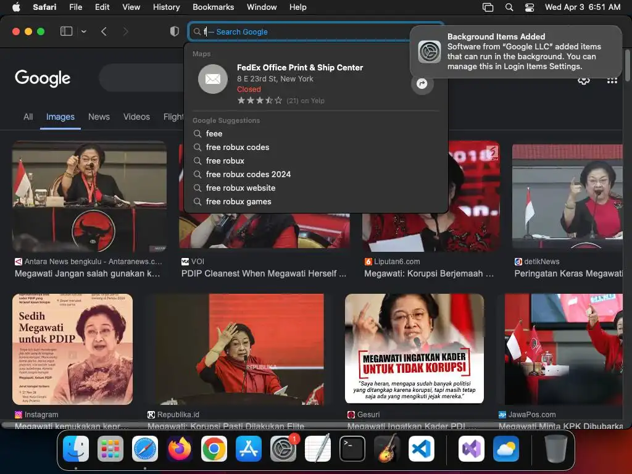Open the App Store icon in the Dock
This screenshot has width=632, height=474.
tap(249, 449)
